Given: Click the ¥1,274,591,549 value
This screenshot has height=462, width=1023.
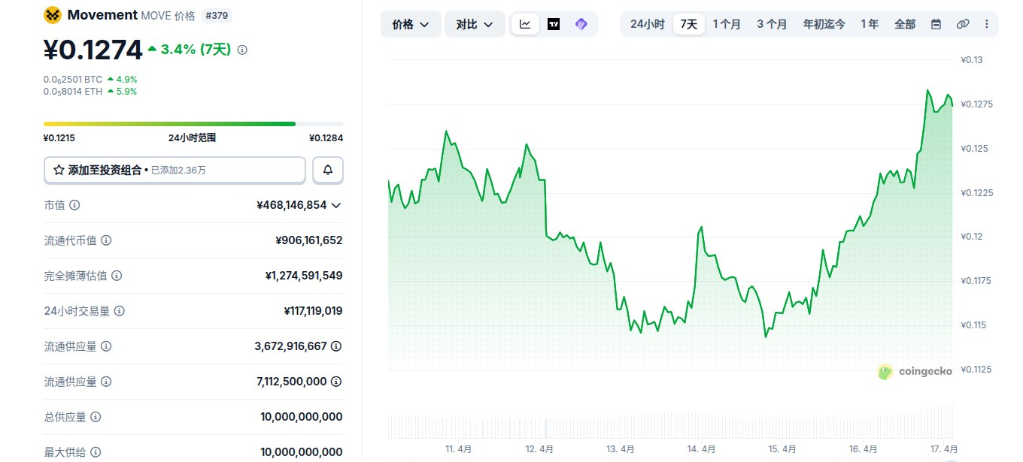Looking at the screenshot, I should point(304,276).
